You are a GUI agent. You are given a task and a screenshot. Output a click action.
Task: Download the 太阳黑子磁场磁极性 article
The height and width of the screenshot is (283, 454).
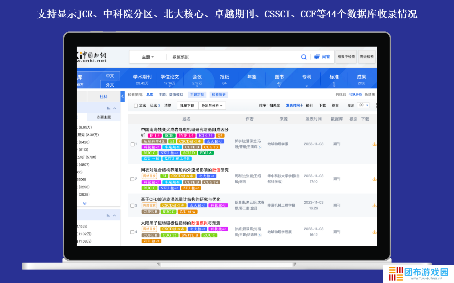coord(374,232)
